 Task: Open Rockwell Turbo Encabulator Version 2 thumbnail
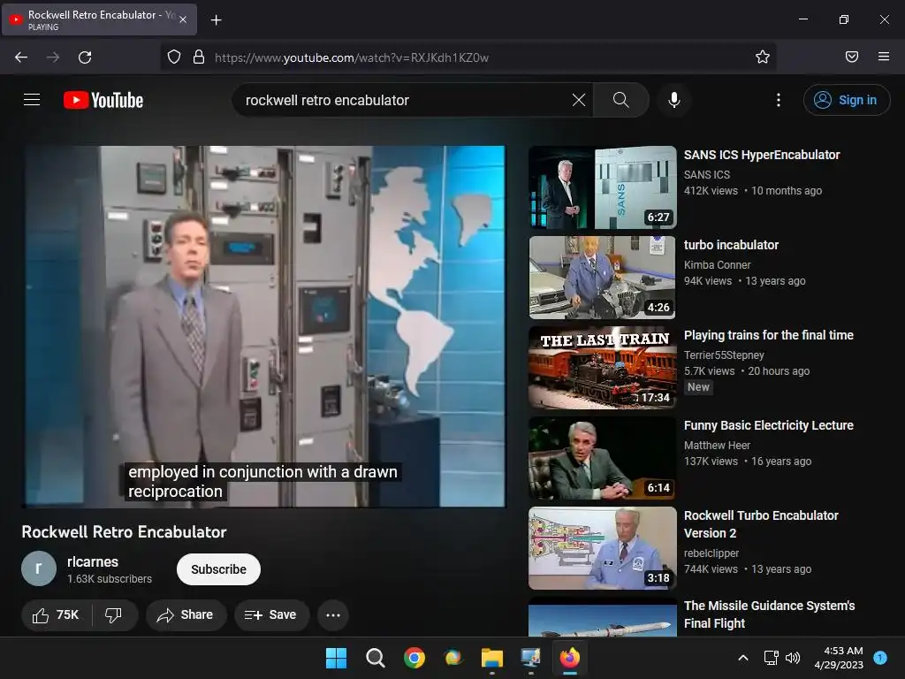(x=603, y=548)
